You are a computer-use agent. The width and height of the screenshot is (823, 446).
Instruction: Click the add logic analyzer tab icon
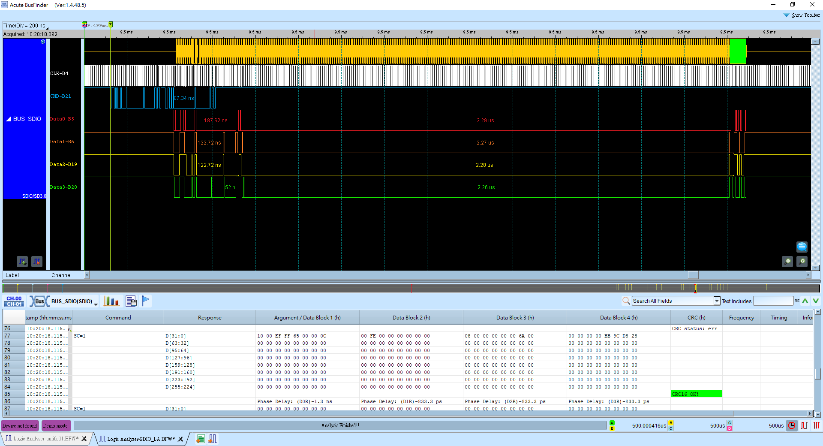213,439
